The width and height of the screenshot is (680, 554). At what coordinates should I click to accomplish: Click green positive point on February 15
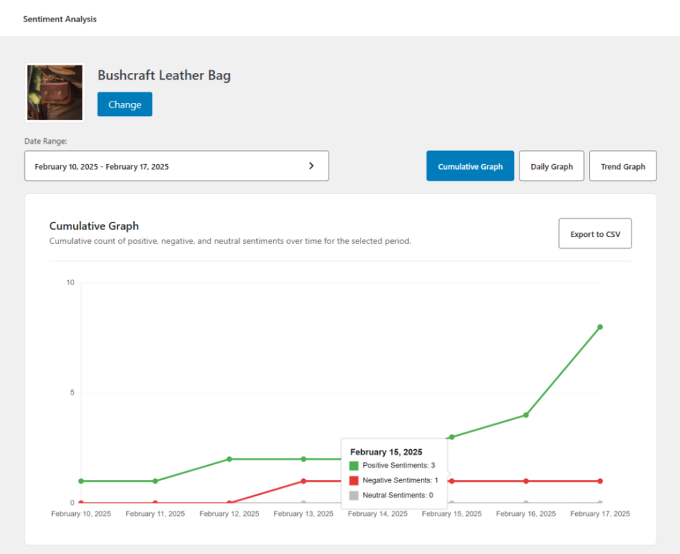[x=451, y=437]
